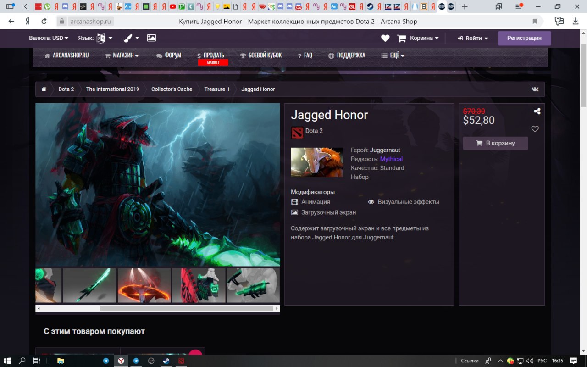587x367 pixels.
Task: Click the Windows Start button
Action: (7, 361)
